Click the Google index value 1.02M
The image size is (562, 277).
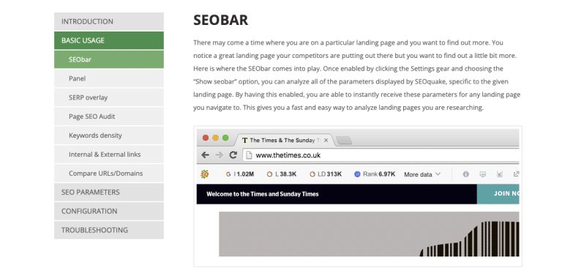[246, 174]
